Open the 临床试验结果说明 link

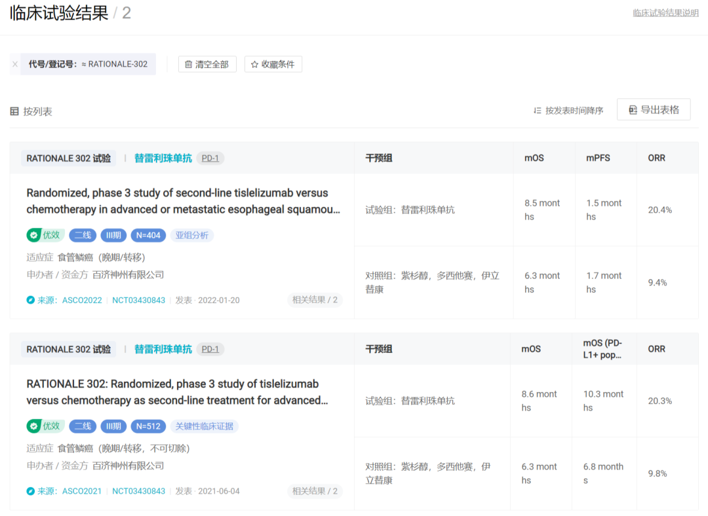(665, 13)
